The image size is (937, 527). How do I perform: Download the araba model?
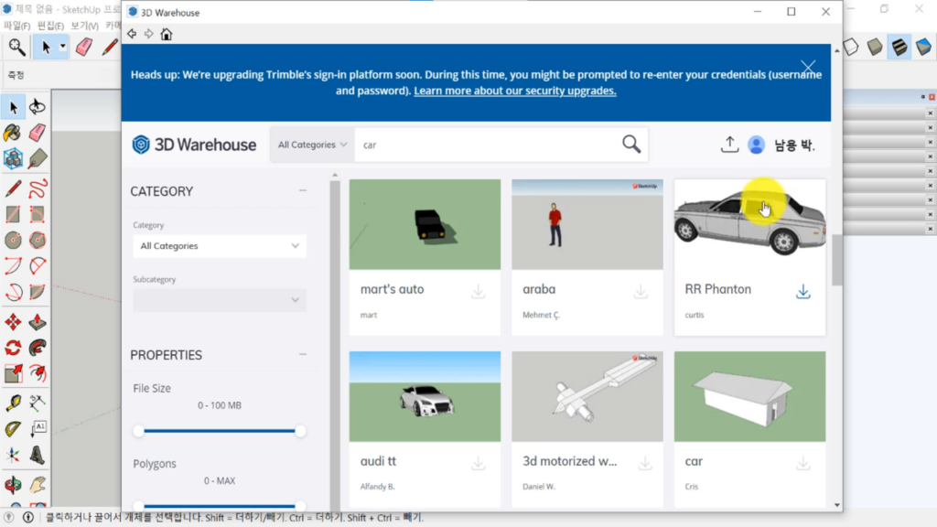[x=641, y=292]
